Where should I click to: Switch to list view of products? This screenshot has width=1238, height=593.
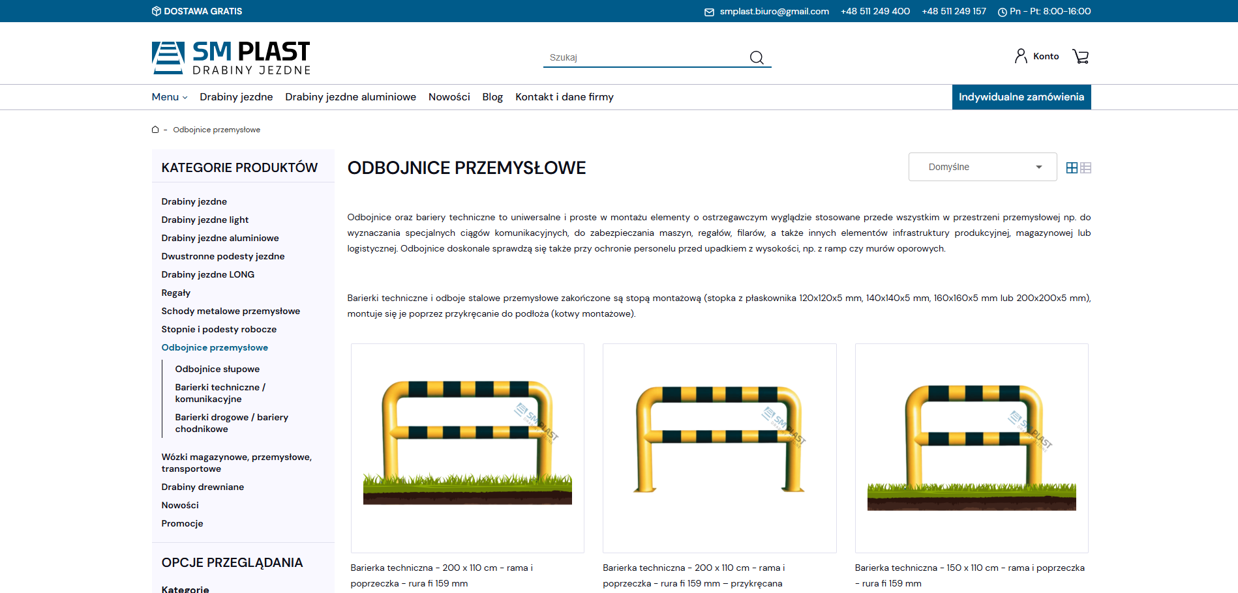[1086, 167]
